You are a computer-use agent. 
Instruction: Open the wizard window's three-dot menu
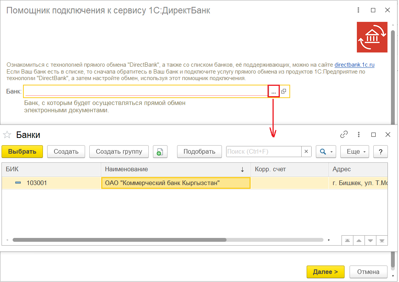point(358,10)
